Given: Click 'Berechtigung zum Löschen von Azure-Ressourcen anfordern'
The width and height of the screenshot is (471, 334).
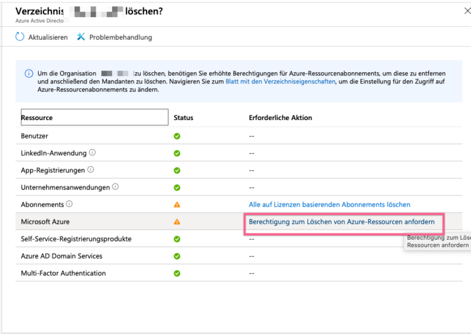Looking at the screenshot, I should point(342,222).
